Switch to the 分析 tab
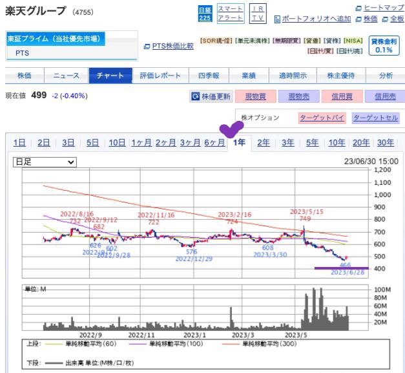 point(386,76)
